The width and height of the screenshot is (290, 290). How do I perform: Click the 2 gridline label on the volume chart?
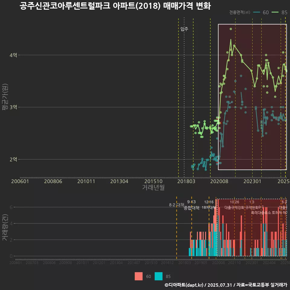click(11, 240)
